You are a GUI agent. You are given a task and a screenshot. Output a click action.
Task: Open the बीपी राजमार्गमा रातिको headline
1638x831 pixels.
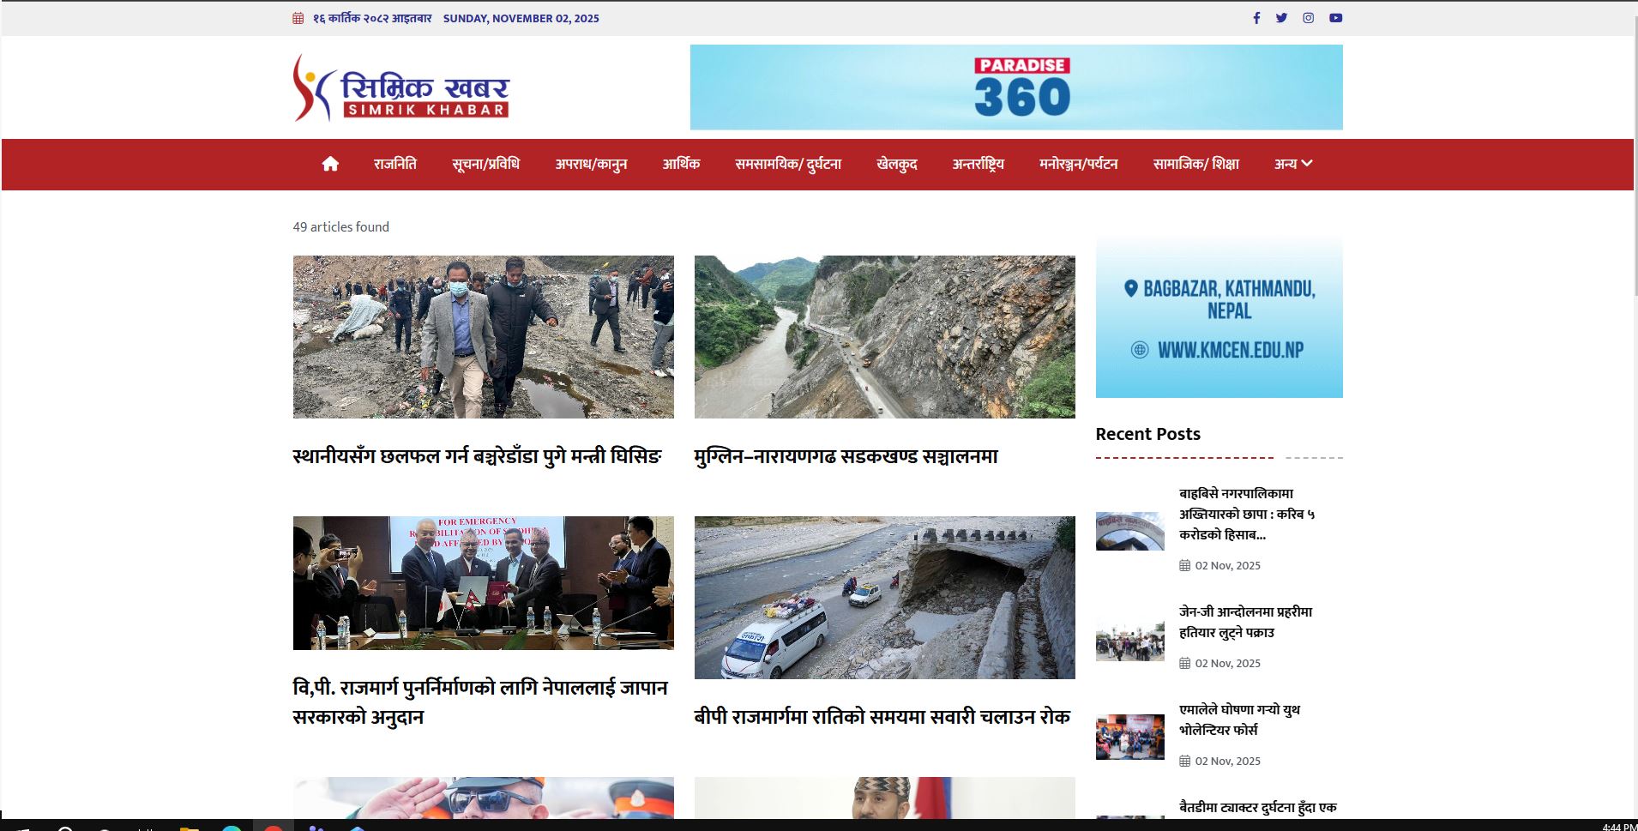tap(882, 717)
